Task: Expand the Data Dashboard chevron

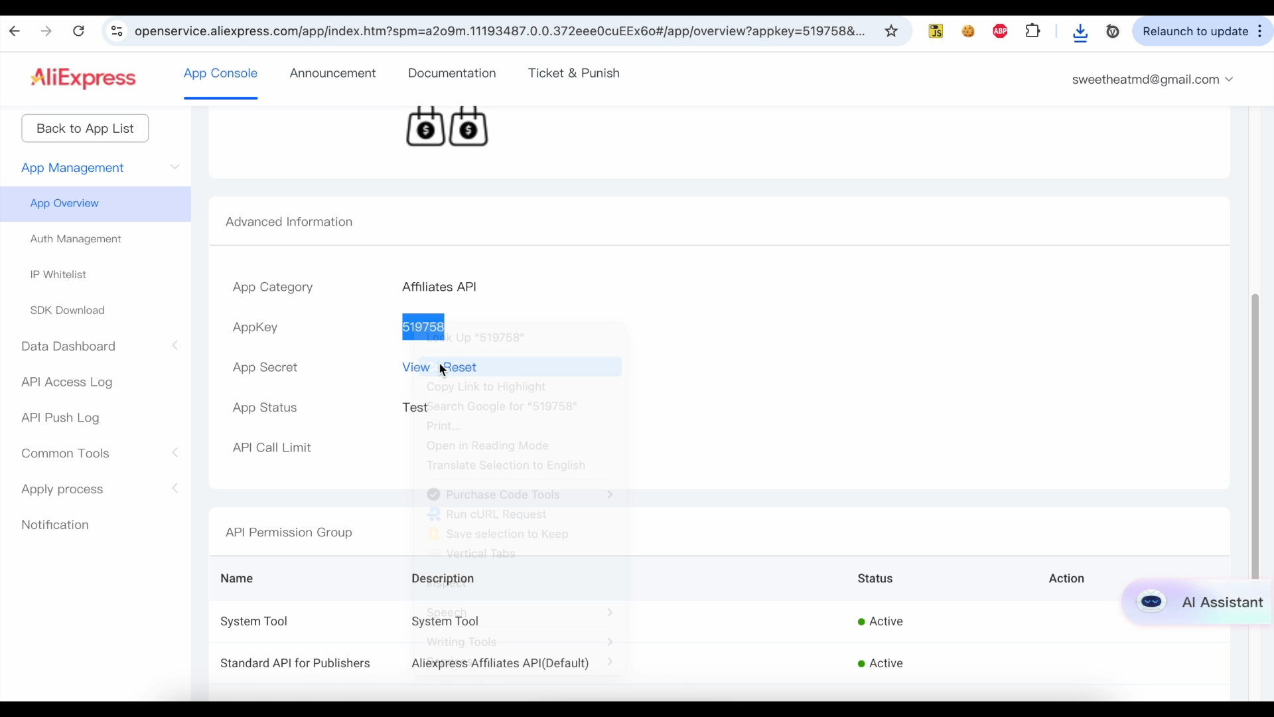Action: 175,346
